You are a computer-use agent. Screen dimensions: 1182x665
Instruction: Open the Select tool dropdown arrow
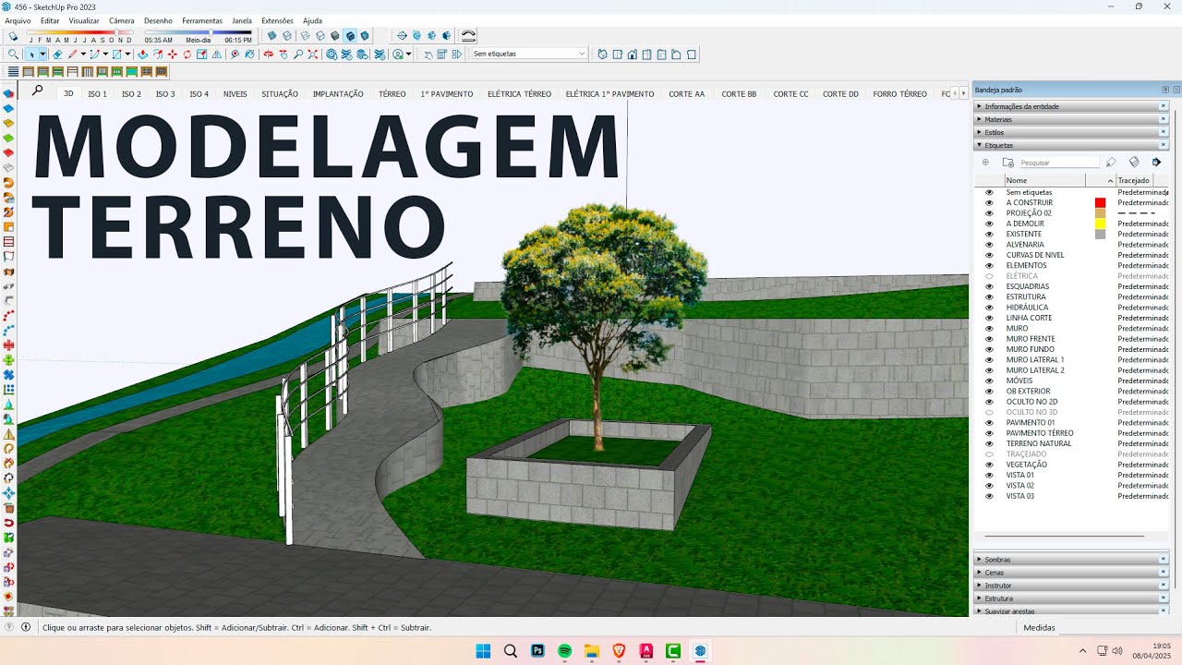coord(42,54)
